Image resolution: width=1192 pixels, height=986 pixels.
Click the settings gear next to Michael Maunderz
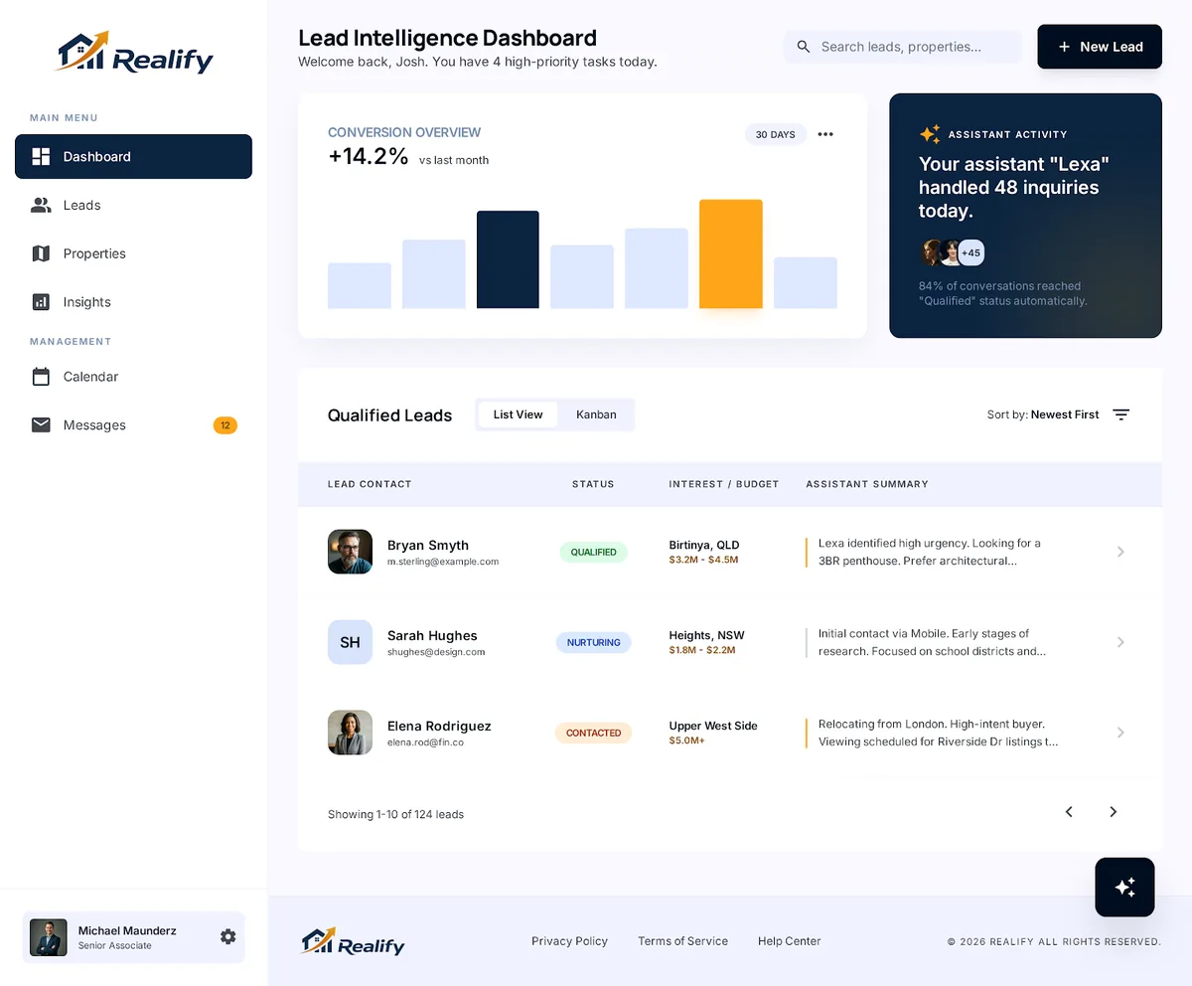227,935
